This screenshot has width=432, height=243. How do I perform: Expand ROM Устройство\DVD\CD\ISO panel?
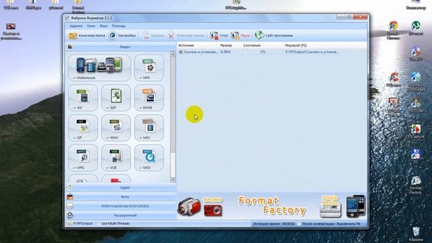point(121,206)
